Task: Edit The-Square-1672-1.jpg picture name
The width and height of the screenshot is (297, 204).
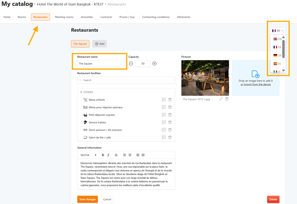Action: pyautogui.click(x=221, y=99)
